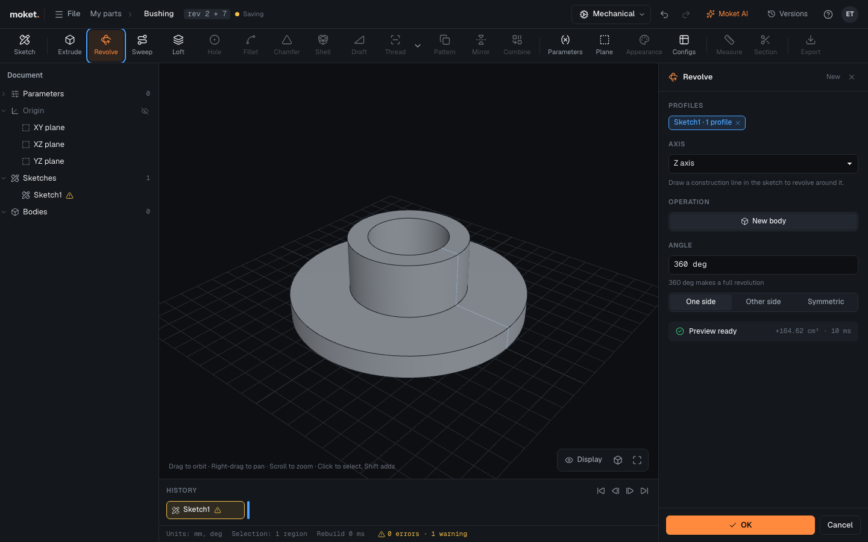Open the File menu
Screen dimensions: 868x542
[68, 14]
